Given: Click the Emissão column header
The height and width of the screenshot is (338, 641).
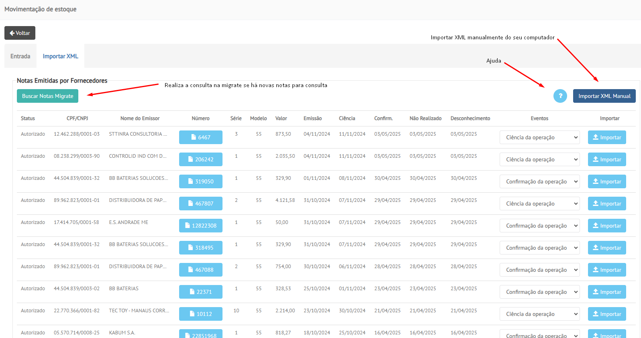Looking at the screenshot, I should point(312,118).
